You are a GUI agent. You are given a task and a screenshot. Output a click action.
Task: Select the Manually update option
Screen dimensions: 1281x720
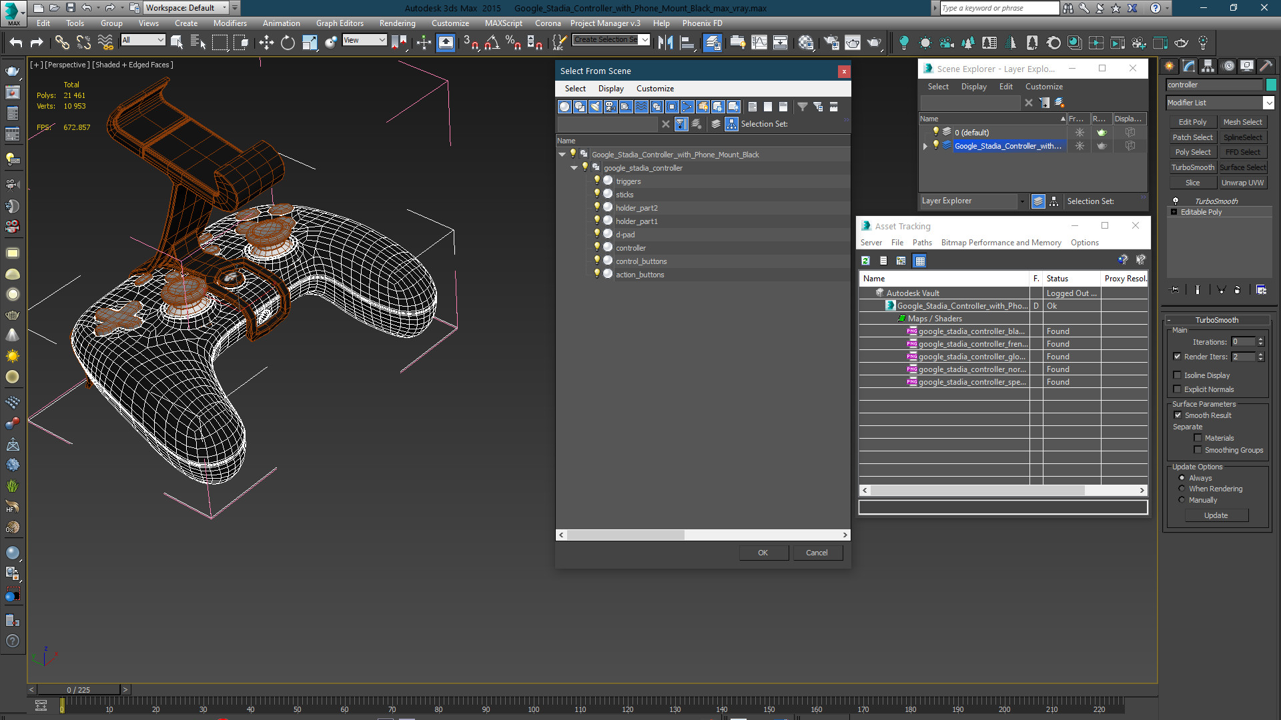1182,500
